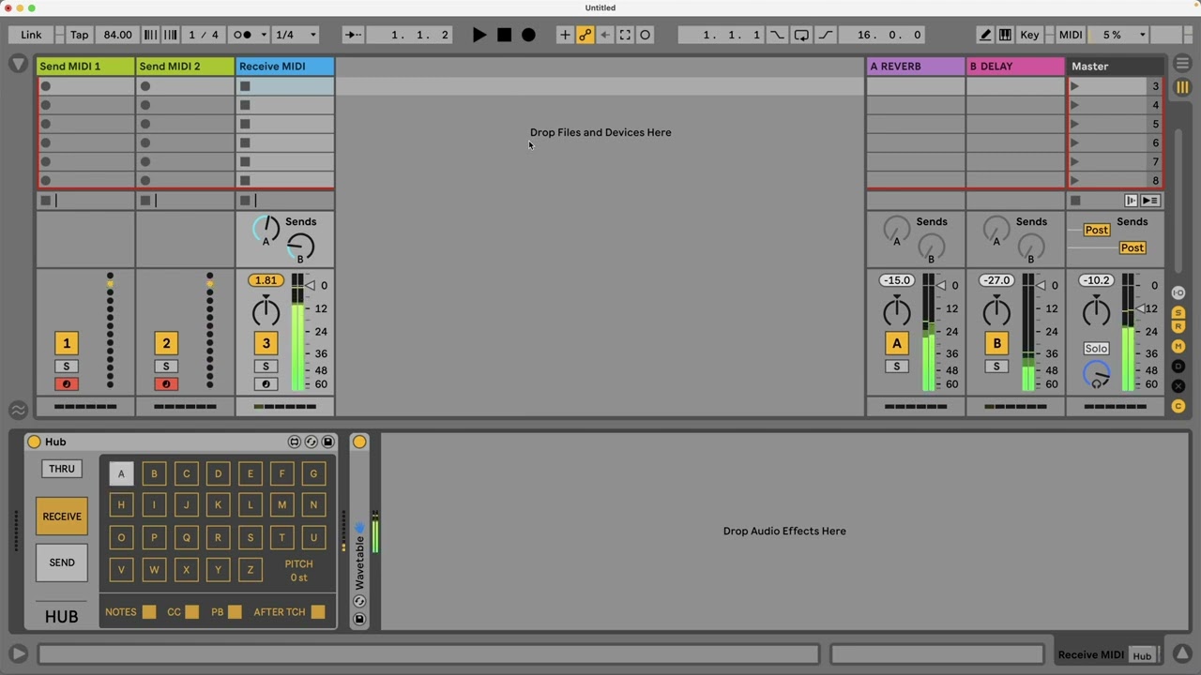Viewport: 1201px width, 675px height.
Task: Select the SEND mode in Hub
Action: pos(62,562)
